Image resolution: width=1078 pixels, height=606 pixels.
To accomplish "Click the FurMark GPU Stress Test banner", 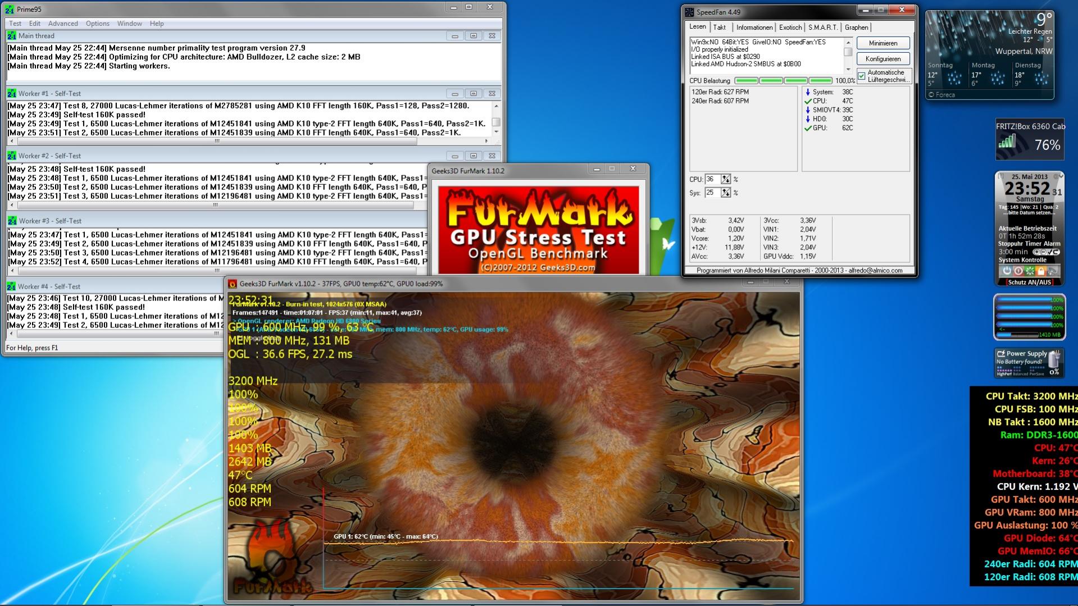I will [x=538, y=230].
